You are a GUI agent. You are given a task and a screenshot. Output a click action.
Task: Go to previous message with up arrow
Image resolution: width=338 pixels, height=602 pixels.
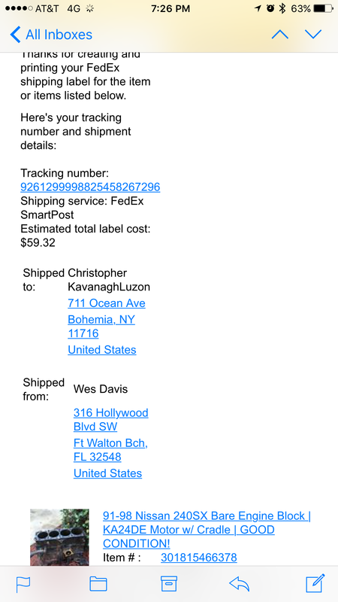coord(279,35)
